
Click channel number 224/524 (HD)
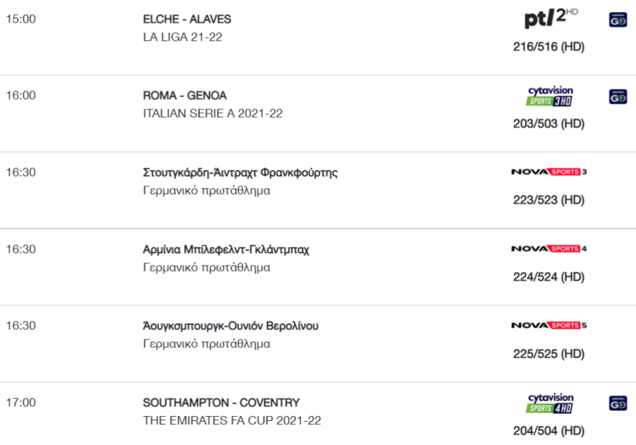tap(549, 277)
